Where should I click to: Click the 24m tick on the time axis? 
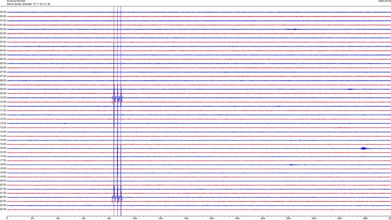click(314, 218)
